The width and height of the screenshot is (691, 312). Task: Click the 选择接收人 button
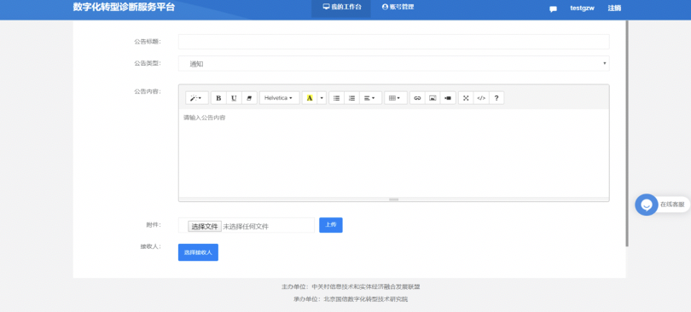(198, 252)
